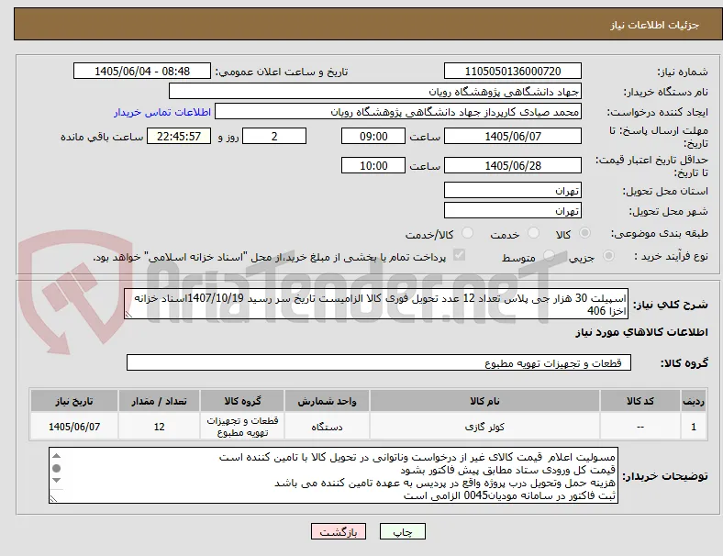Click the دستگاه unit cell
This screenshot has height=556, width=723.
click(327, 427)
